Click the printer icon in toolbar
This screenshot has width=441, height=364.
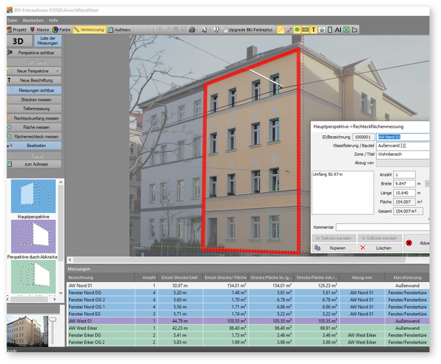192,30
